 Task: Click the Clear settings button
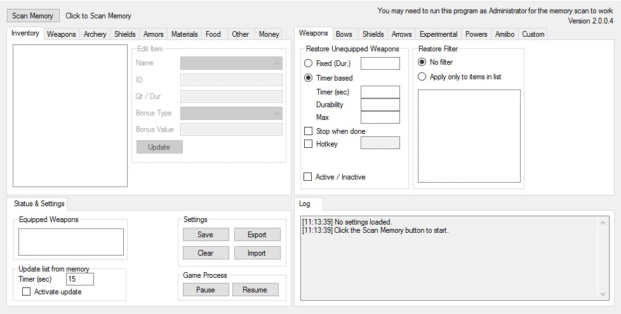206,253
